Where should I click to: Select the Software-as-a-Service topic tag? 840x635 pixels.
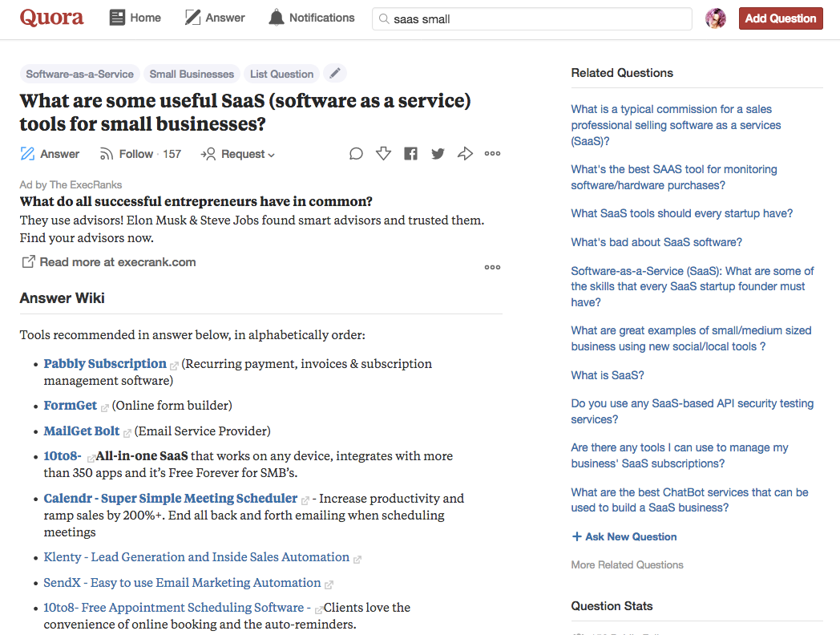80,74
